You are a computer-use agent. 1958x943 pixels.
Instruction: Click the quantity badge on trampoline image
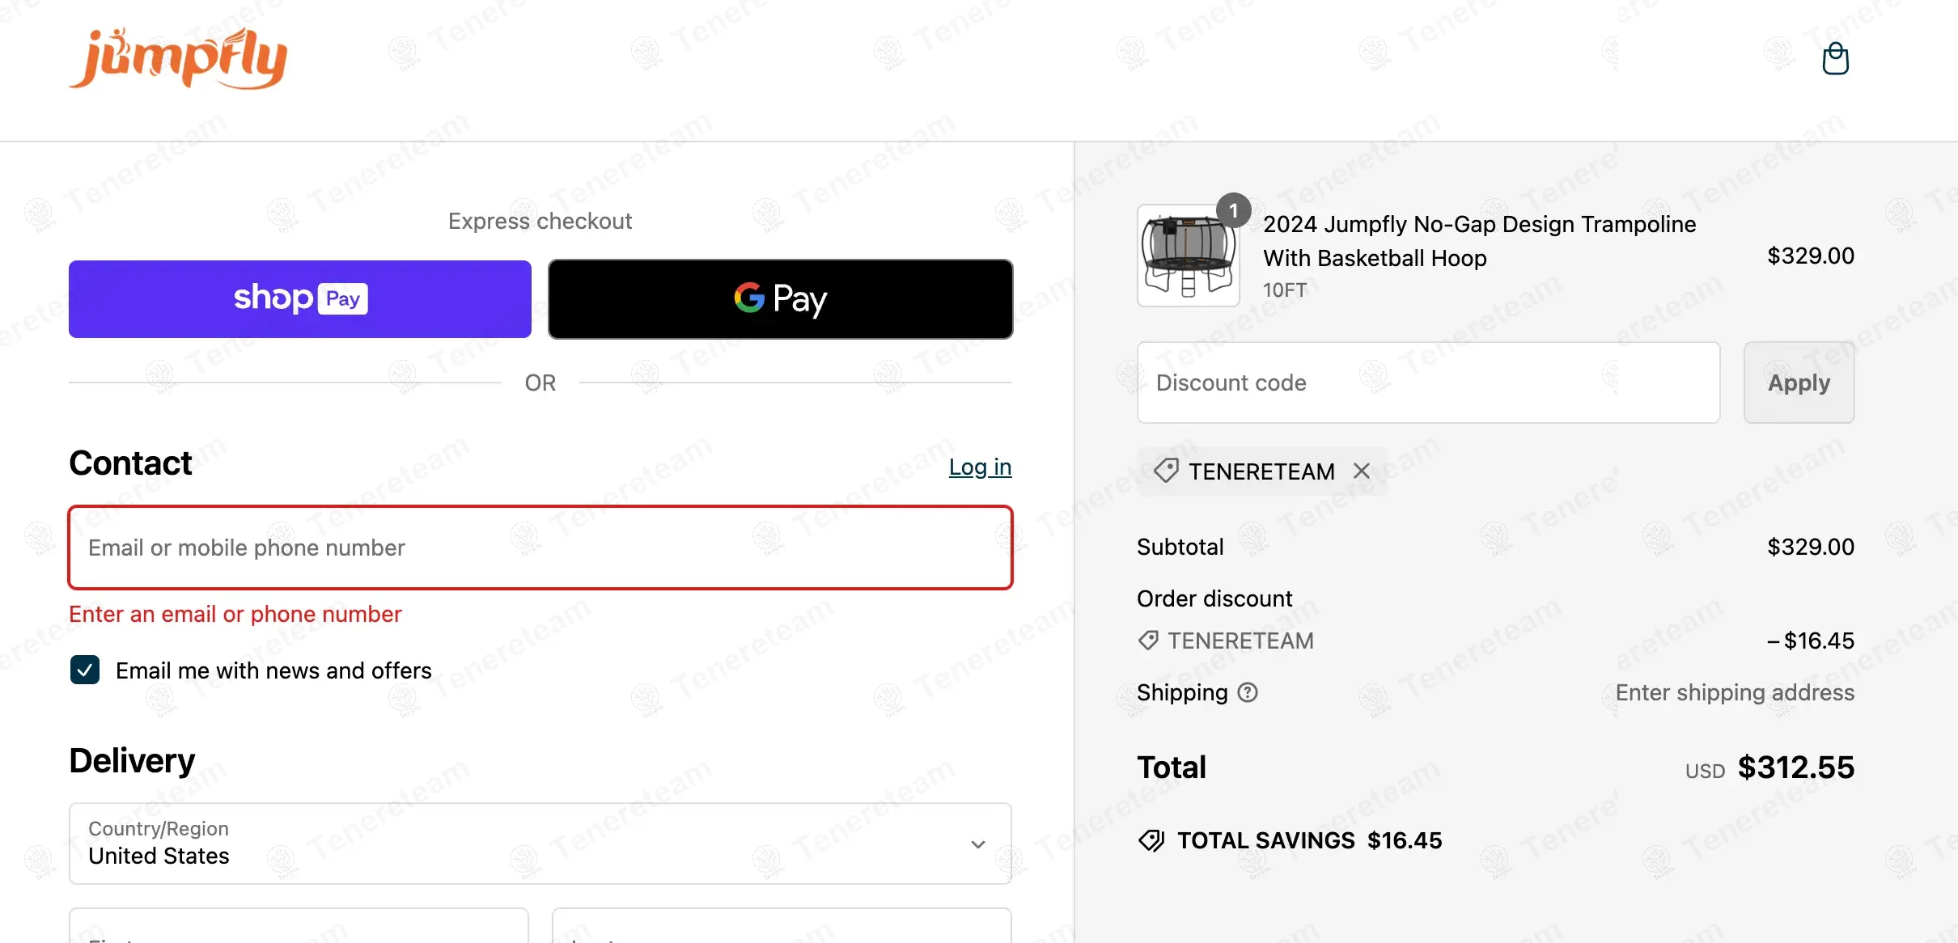pos(1233,211)
